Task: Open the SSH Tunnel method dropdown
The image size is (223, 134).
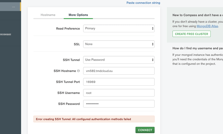Action: pos(119,60)
